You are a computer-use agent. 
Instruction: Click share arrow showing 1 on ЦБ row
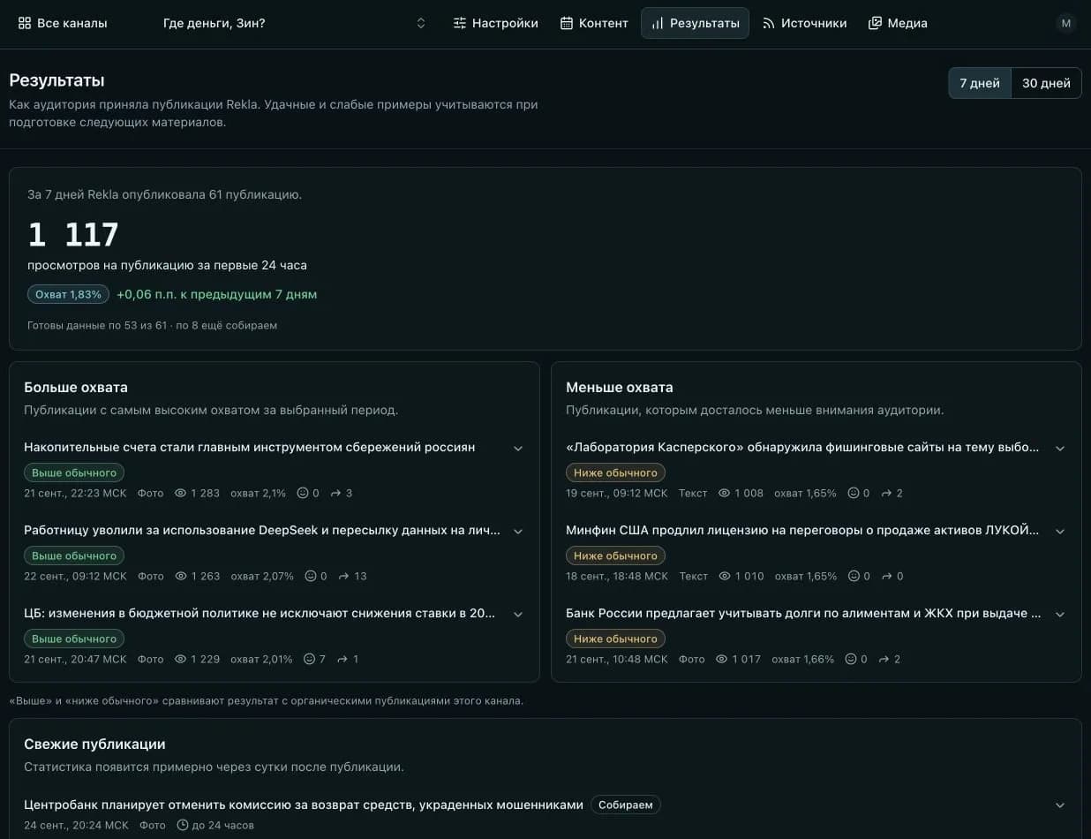[x=342, y=659]
